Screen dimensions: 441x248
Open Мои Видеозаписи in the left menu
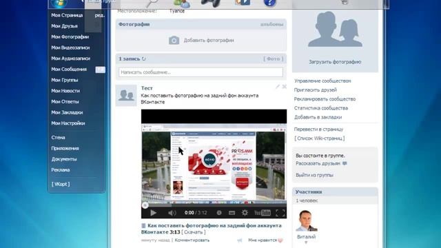[70, 48]
